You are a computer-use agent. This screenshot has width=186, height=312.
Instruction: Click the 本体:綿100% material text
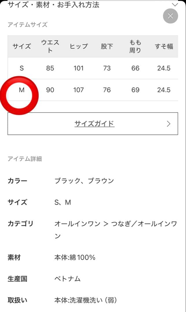pos(75,257)
